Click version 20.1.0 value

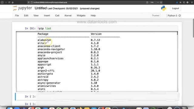(x=95, y=71)
